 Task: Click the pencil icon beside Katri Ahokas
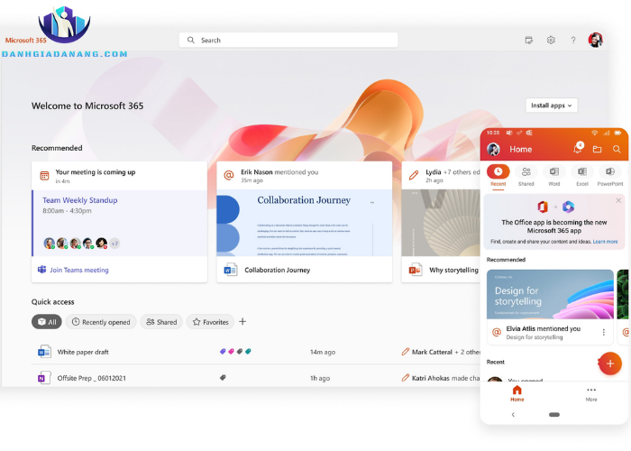click(x=406, y=378)
